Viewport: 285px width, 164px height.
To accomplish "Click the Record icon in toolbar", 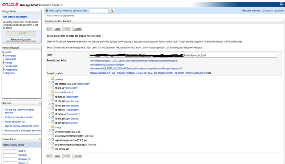I will point(74,10).
